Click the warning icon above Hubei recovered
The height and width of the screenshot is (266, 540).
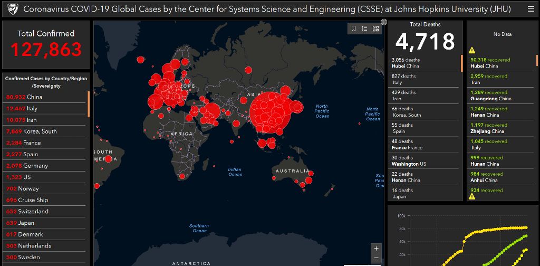(472, 50)
